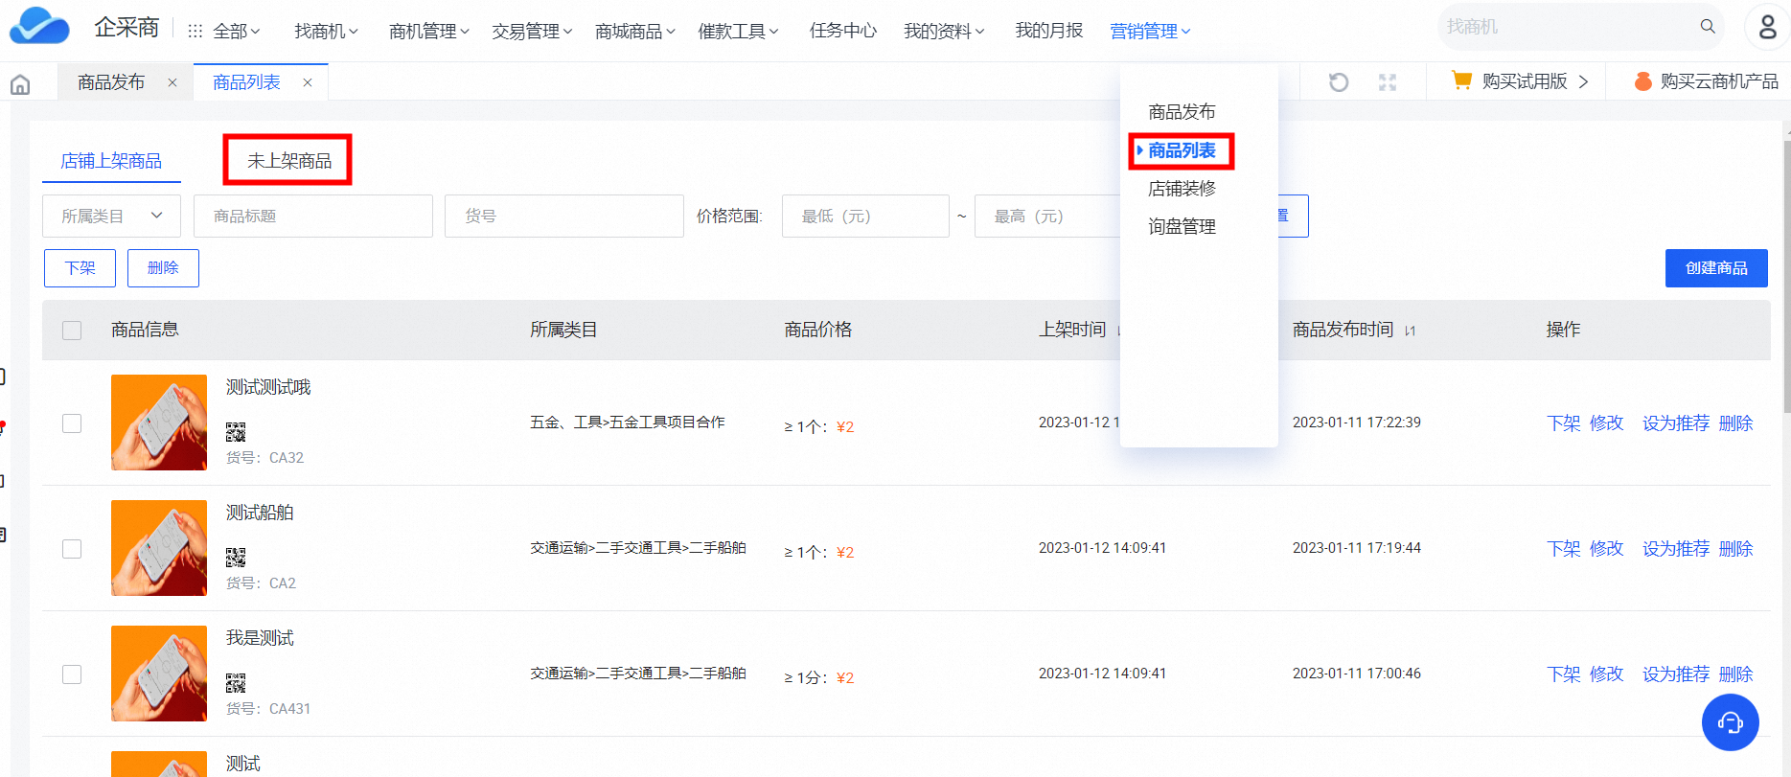The height and width of the screenshot is (777, 1791).
Task: Select 商品列表 in the dropdown menu
Action: (x=1182, y=150)
